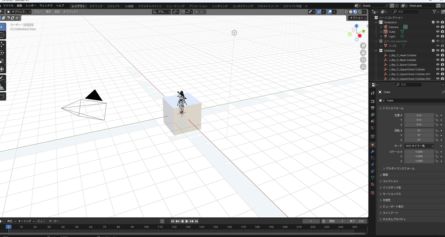The width and height of the screenshot is (445, 237).
Task: Open the 編集 menu
Action: (19, 6)
